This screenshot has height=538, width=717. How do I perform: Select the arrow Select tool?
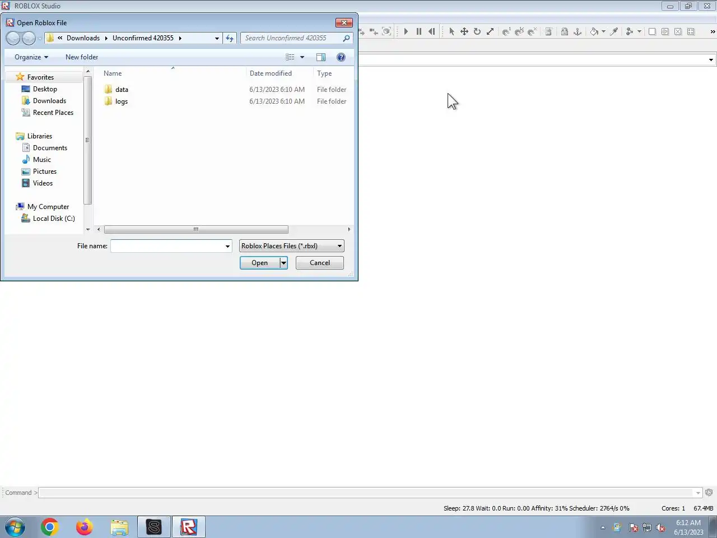click(451, 32)
